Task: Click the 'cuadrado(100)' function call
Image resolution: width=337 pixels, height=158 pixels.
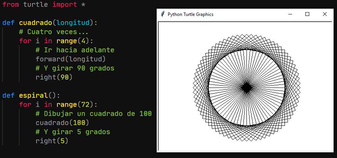Action: point(62,123)
